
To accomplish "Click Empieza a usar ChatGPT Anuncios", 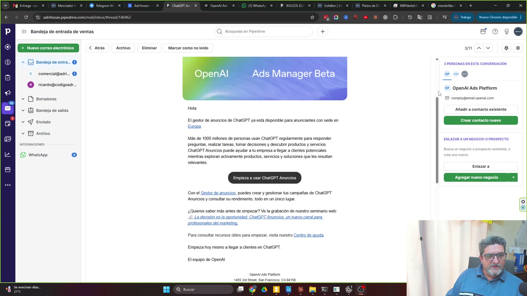I will [x=264, y=178].
